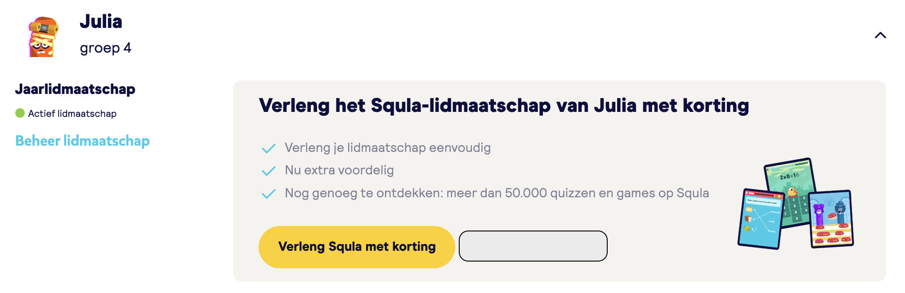Click the empty grey outlined button
The width and height of the screenshot is (905, 293).
tap(533, 246)
